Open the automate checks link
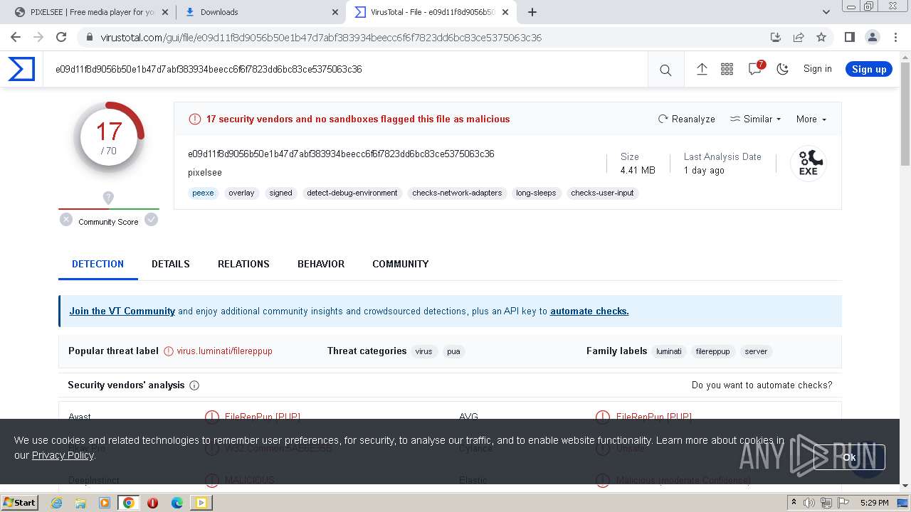911x512 pixels. [589, 311]
